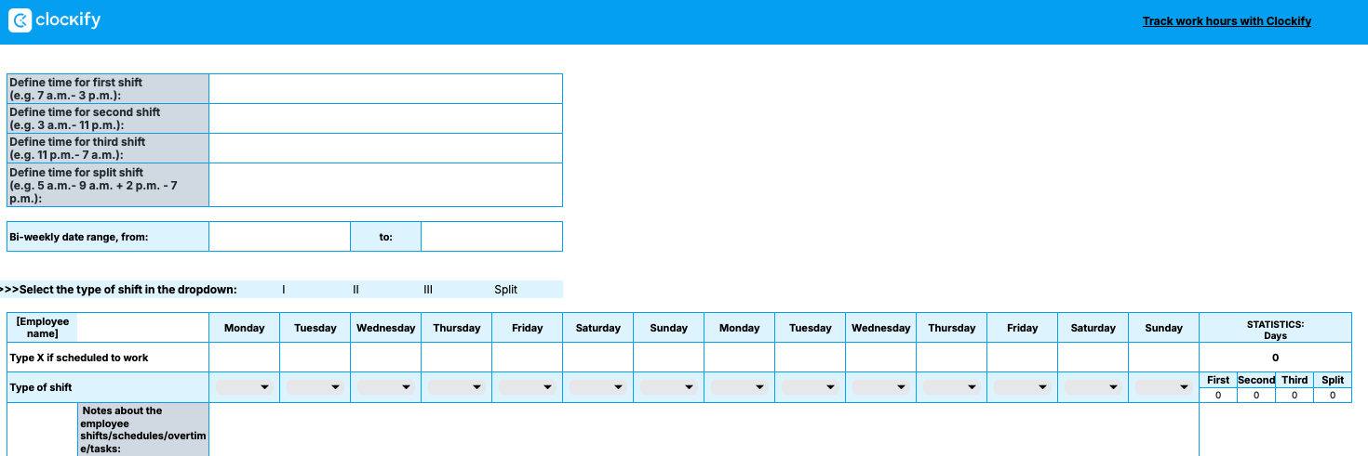Click scheduled-to-work cell under first week Tuesday
Screen dimensions: 1368x456
click(315, 358)
